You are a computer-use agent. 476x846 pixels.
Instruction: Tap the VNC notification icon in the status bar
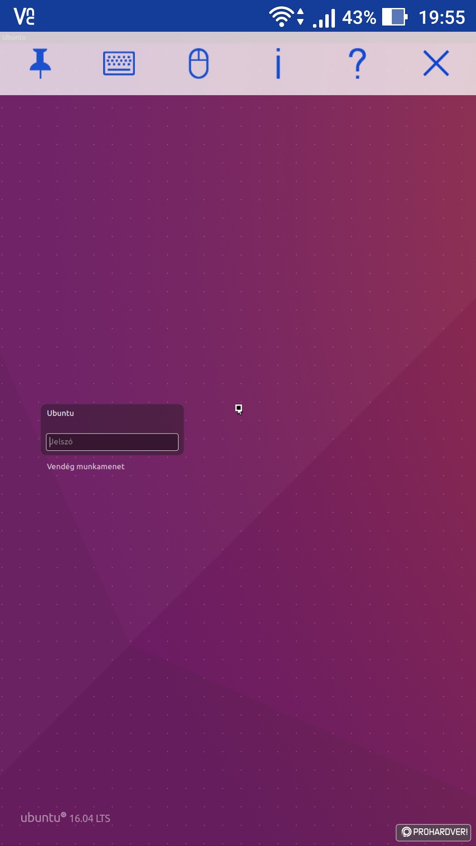coord(24,16)
